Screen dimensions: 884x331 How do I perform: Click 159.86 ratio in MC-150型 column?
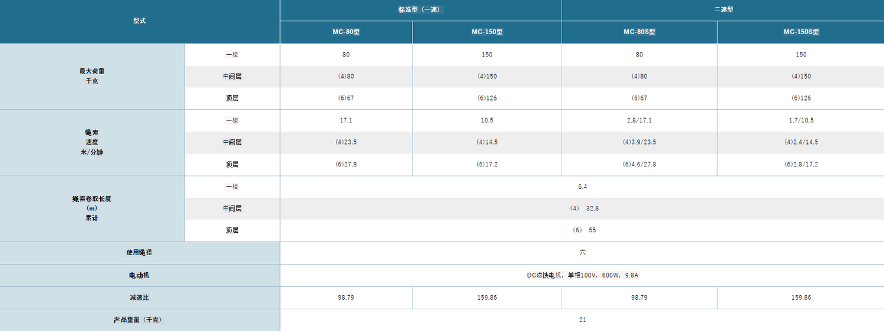pyautogui.click(x=487, y=297)
